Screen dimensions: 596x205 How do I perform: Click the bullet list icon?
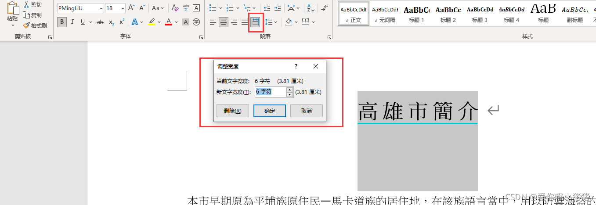[x=213, y=8]
